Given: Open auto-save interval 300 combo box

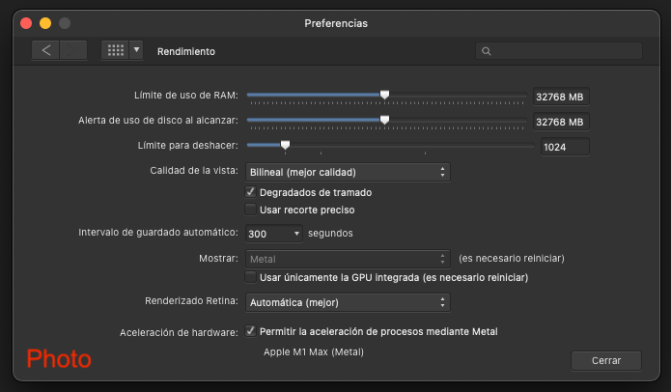Looking at the screenshot, I should pyautogui.click(x=274, y=234).
